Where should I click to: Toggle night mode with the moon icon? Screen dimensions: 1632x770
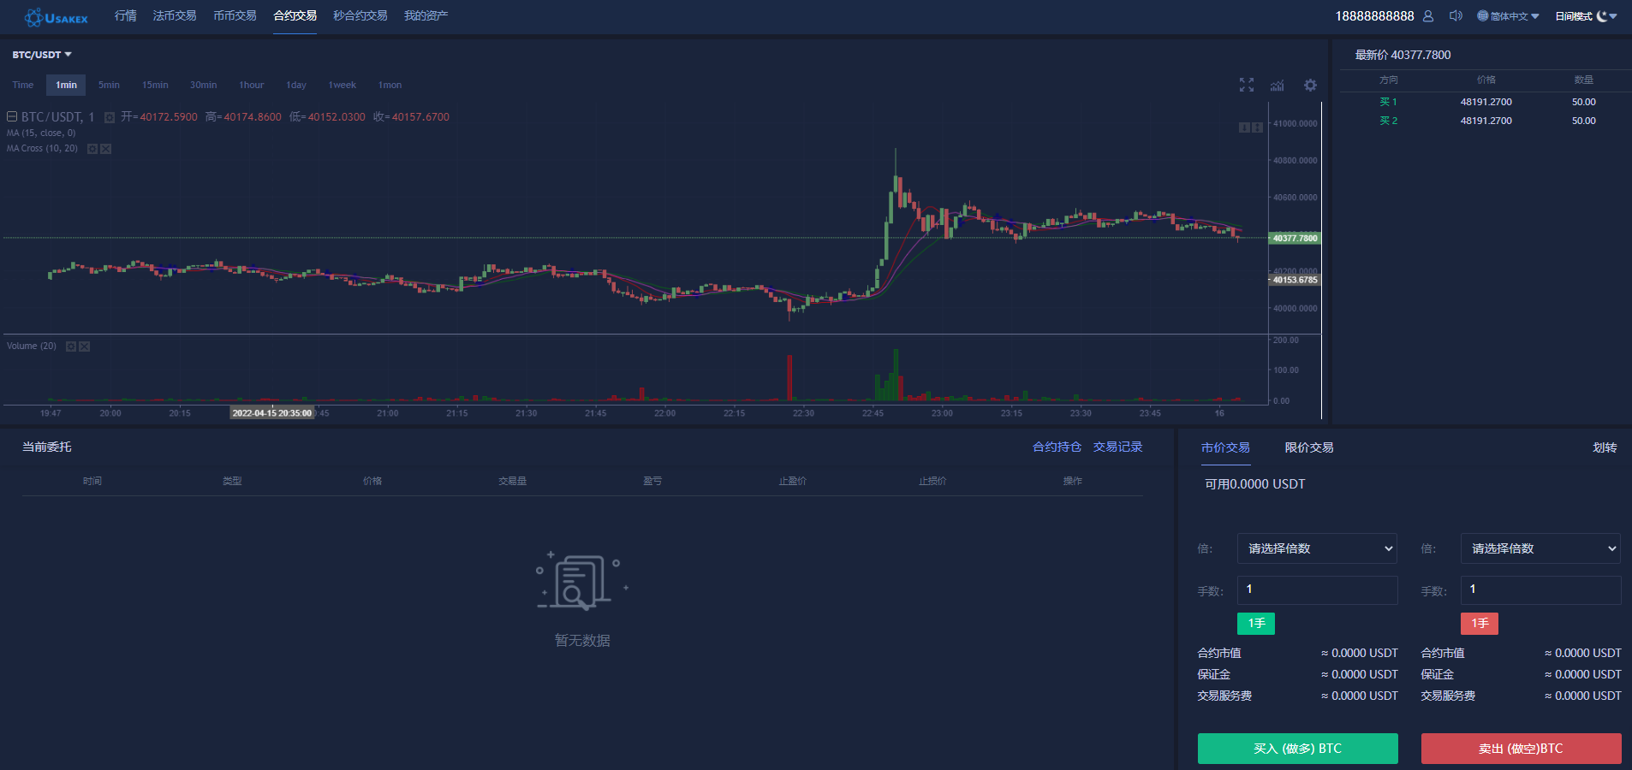click(x=1602, y=15)
